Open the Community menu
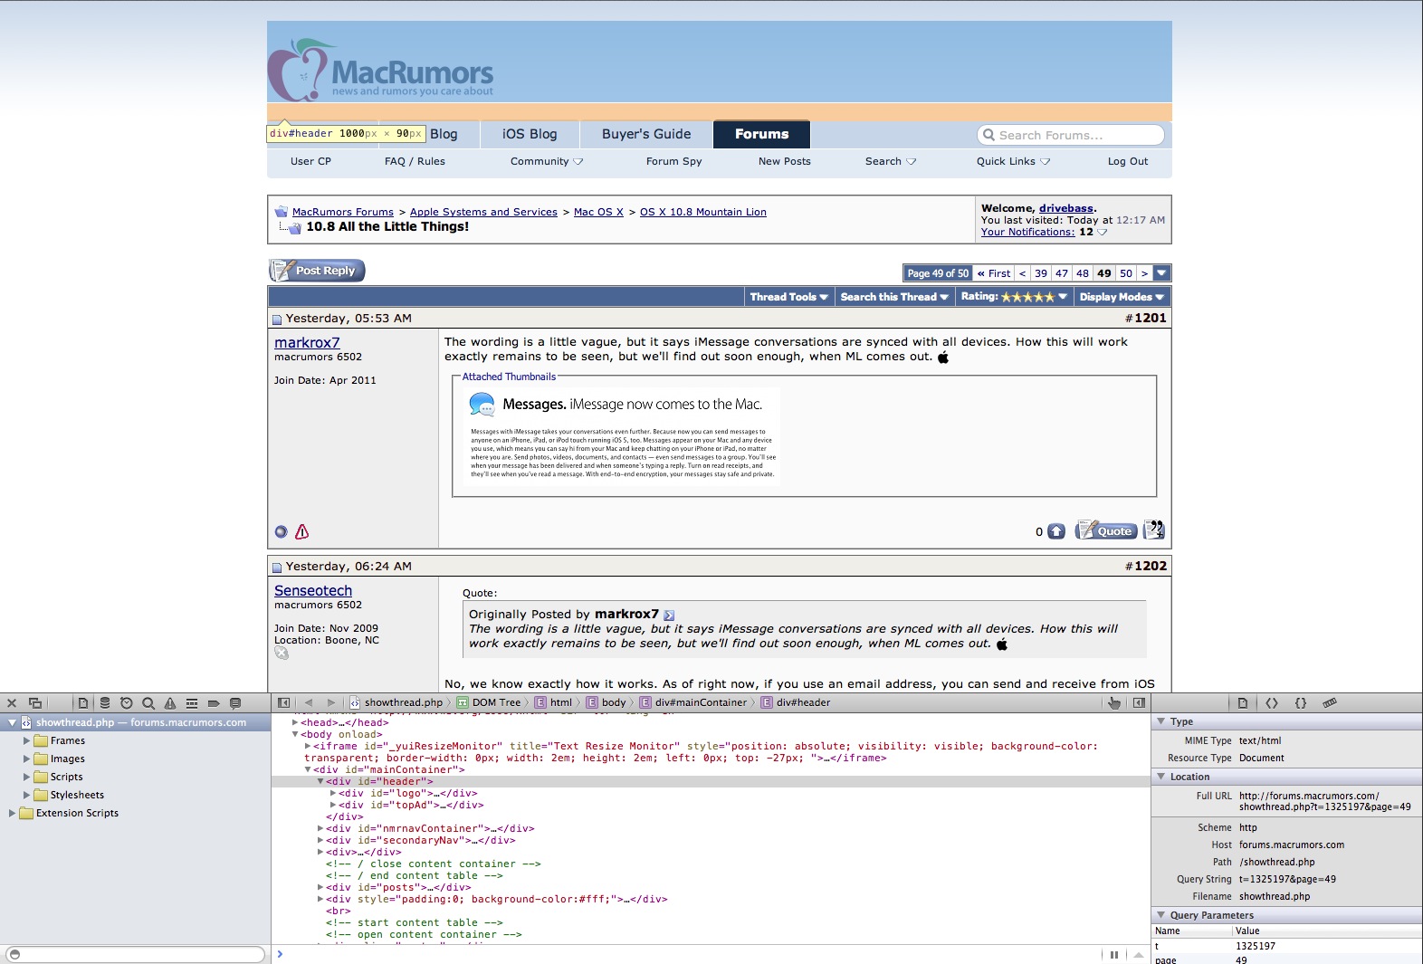This screenshot has height=964, width=1423. [547, 162]
